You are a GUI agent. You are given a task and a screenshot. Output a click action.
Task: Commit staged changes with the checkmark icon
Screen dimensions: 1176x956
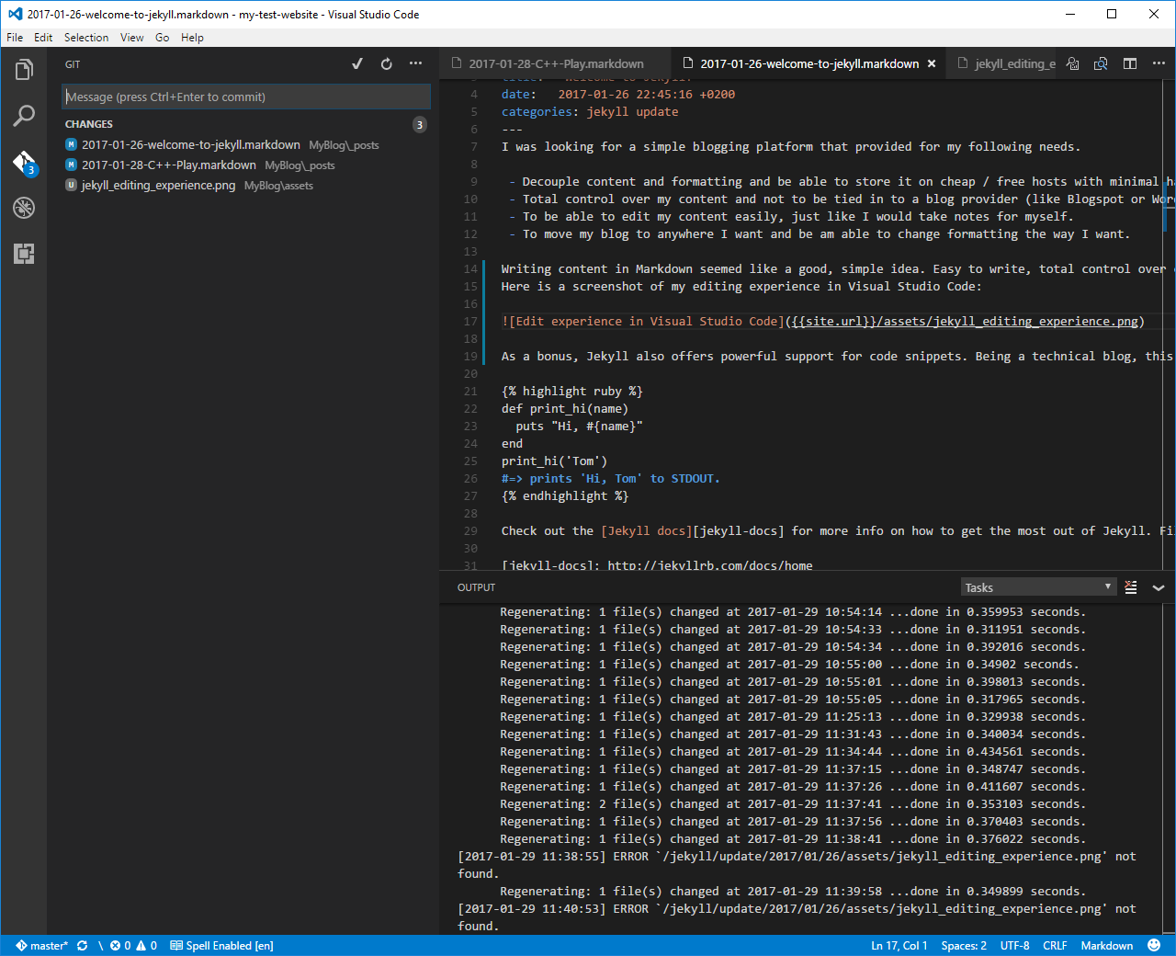pos(357,63)
